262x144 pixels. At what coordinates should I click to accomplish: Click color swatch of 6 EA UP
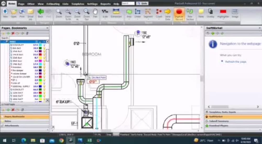click(40, 83)
